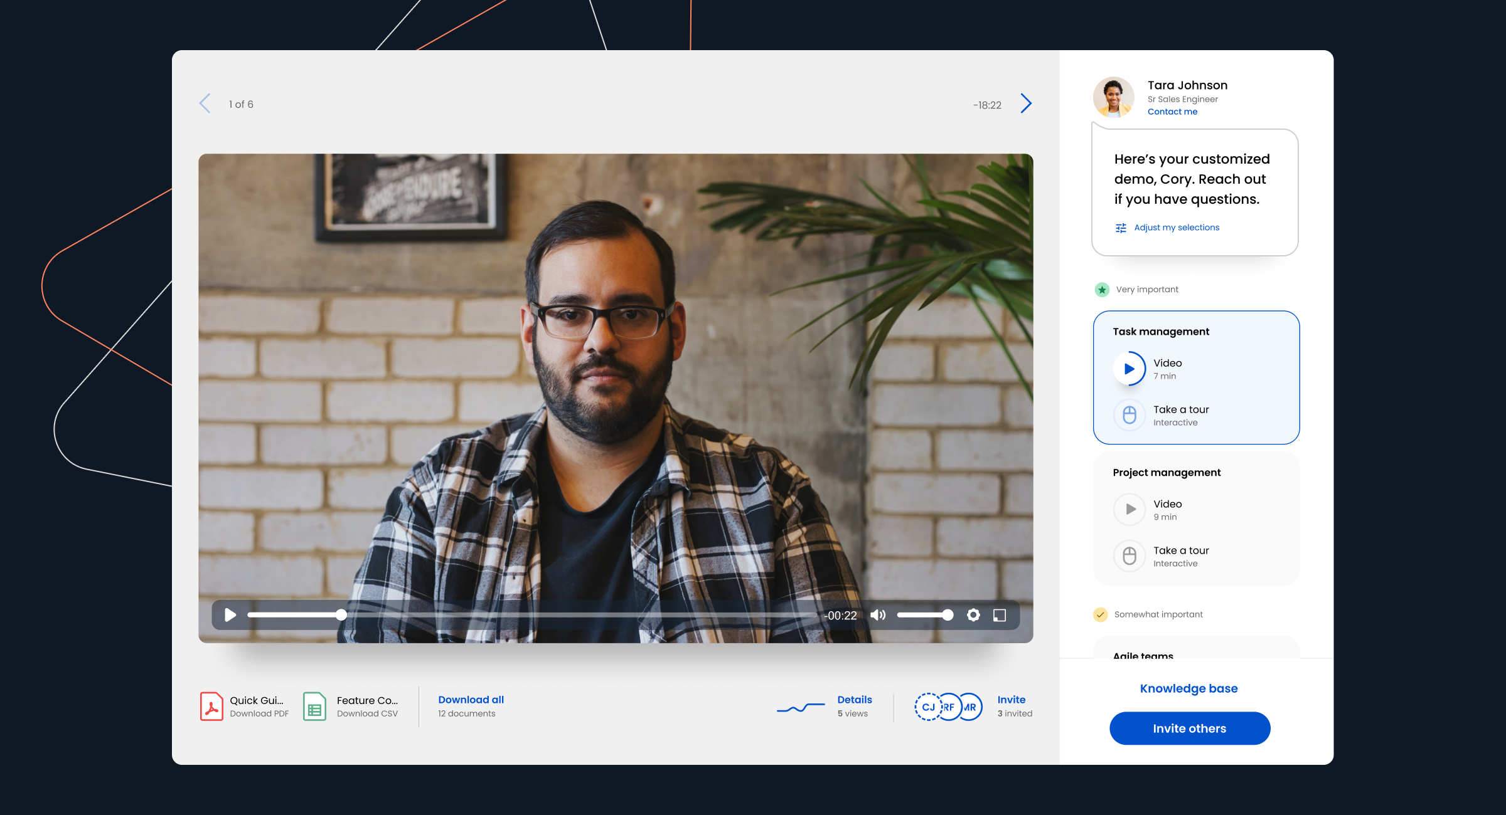Enter fullscreen mode on video player
This screenshot has width=1506, height=815.
tap(1000, 615)
